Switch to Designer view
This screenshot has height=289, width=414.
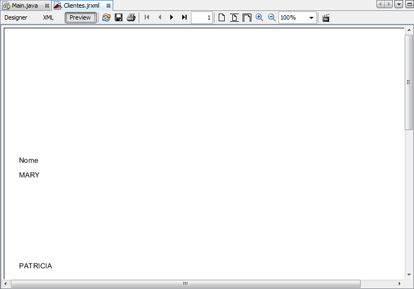click(16, 17)
